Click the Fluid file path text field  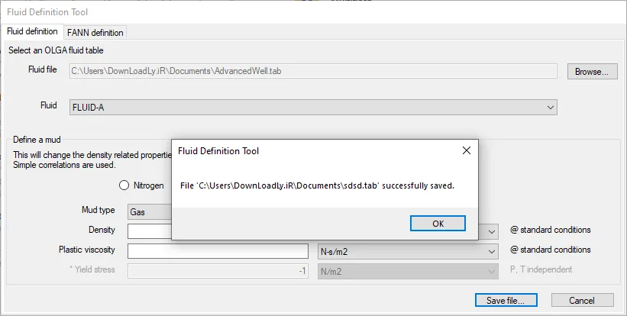[x=313, y=71]
